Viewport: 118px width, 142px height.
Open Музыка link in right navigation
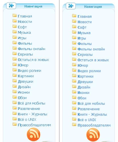(x=84, y=33)
